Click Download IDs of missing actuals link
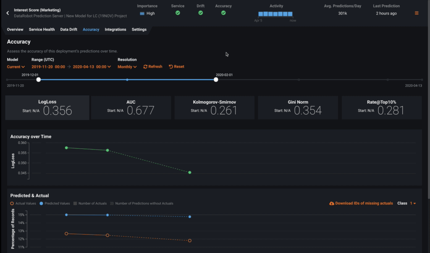Screen dimensions: 430x253 click(364, 203)
